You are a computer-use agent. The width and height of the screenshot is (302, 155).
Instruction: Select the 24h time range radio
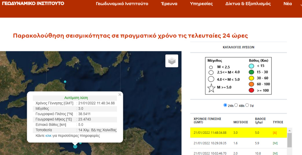(225, 105)
